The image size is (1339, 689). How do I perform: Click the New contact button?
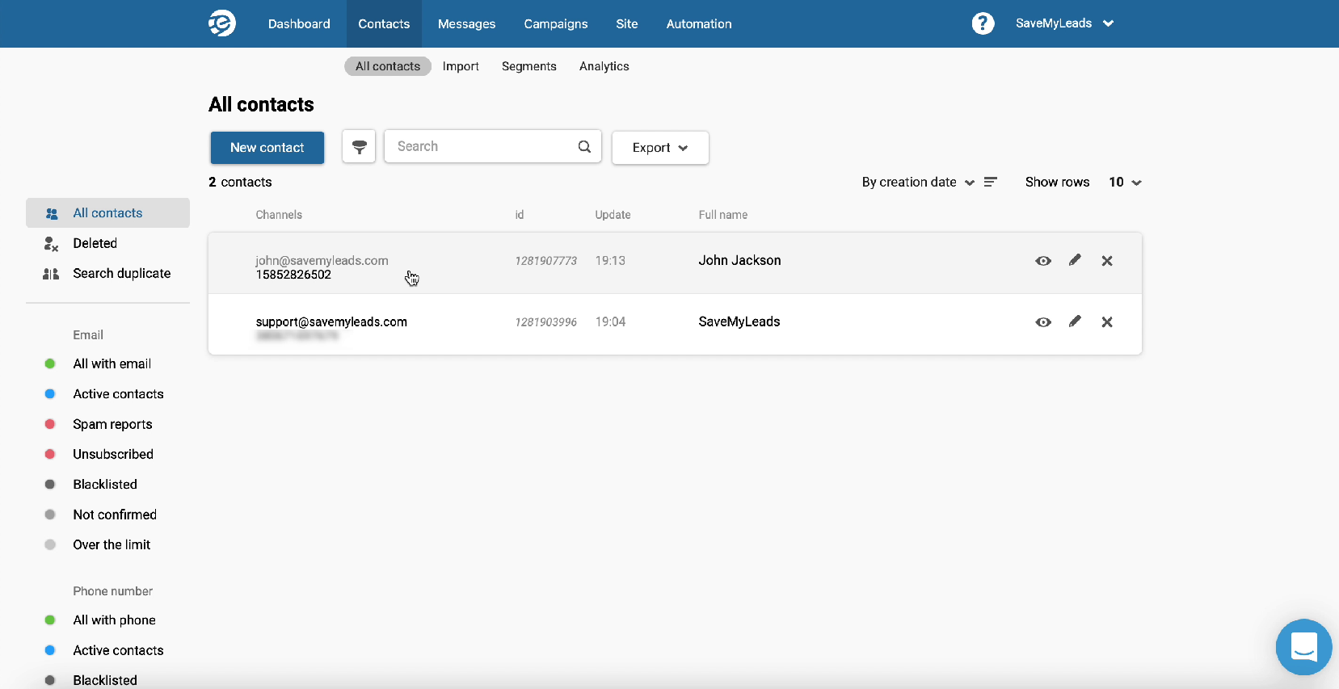point(267,148)
